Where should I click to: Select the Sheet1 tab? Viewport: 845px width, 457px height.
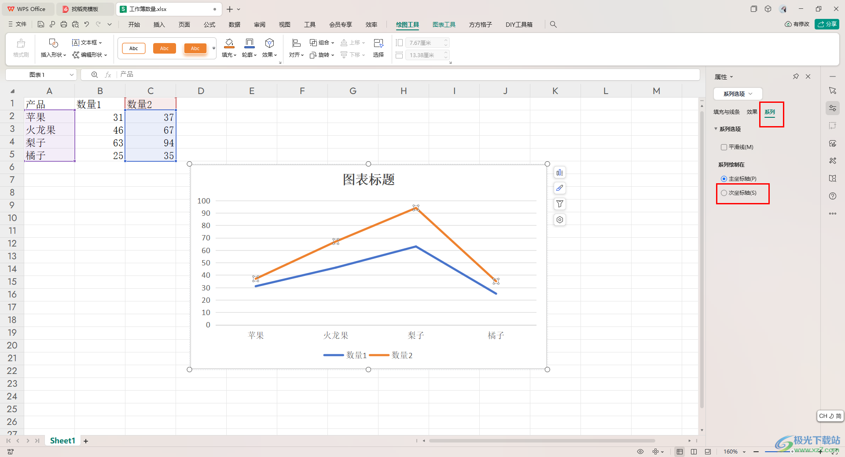(62, 441)
